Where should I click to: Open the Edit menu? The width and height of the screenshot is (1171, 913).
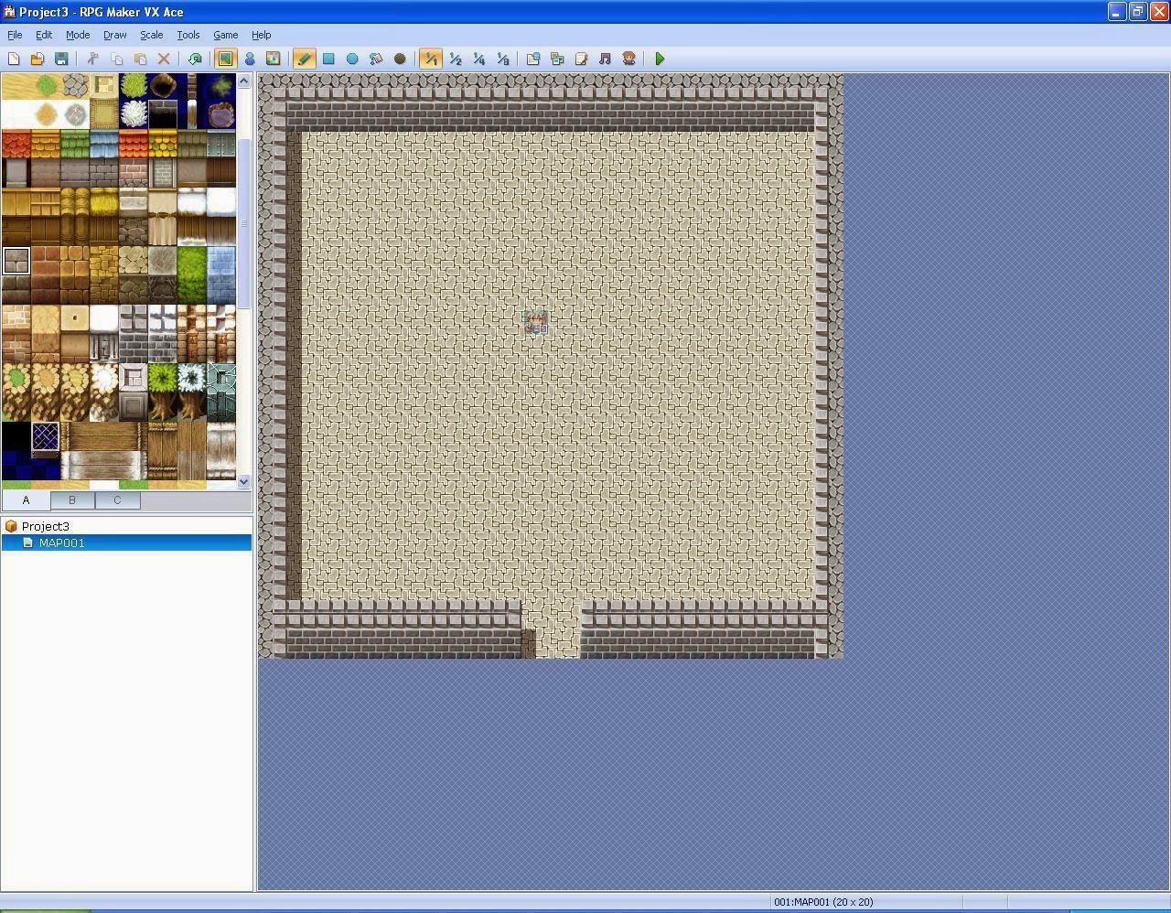(x=44, y=35)
